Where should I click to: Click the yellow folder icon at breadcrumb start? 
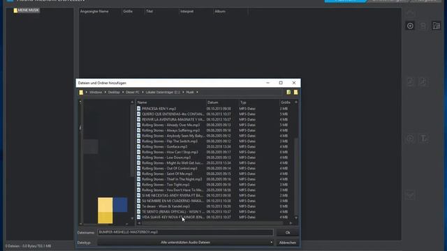pyautogui.click(x=81, y=92)
